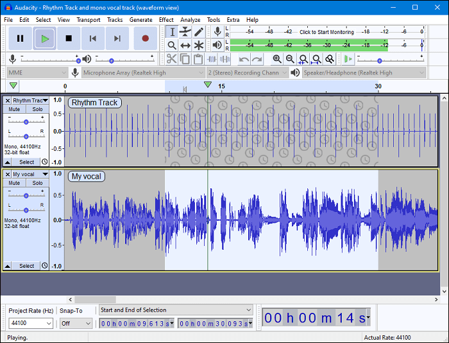The height and width of the screenshot is (343, 449).
Task: Select the Draw pencil tool
Action: tap(199, 31)
